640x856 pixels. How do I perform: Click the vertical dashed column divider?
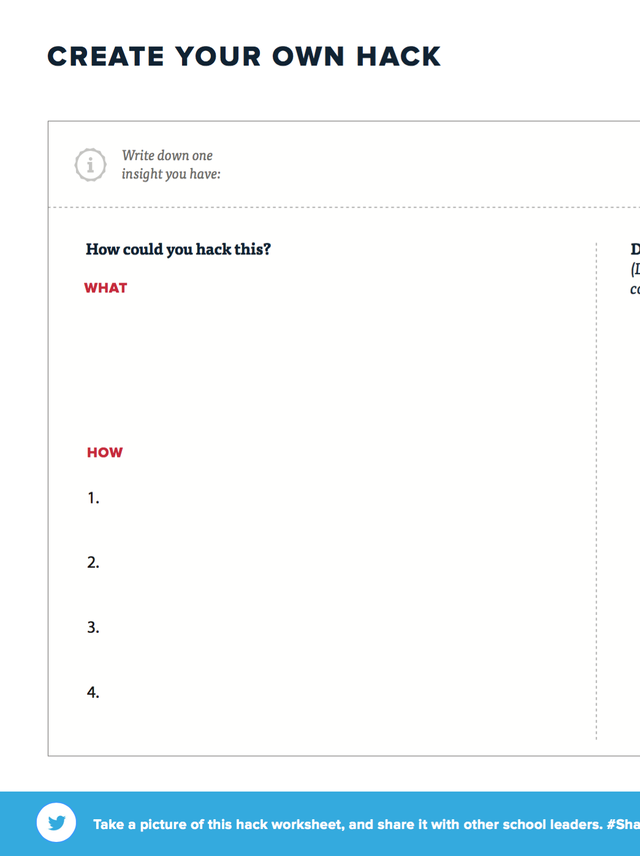[x=596, y=491]
